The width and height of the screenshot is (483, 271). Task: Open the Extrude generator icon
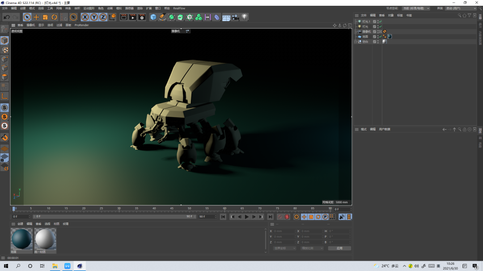click(x=181, y=17)
